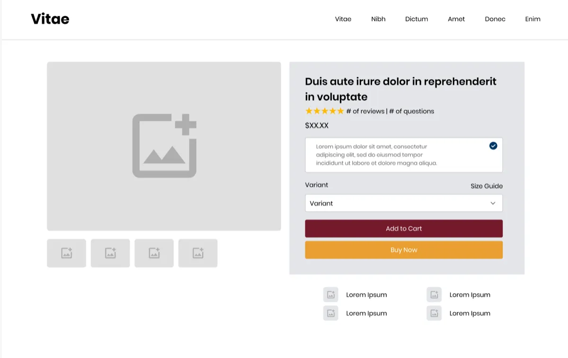Open the Nibh navigation link
568x358 pixels.
378,19
